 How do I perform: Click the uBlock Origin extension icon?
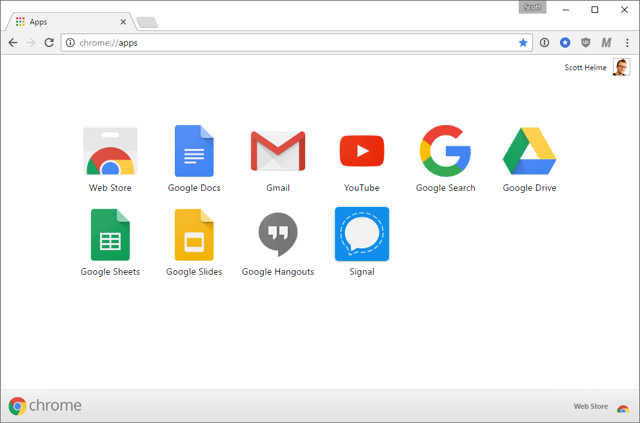pyautogui.click(x=585, y=42)
